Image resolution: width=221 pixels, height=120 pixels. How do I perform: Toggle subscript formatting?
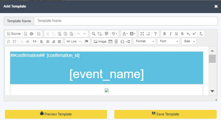click(x=188, y=34)
